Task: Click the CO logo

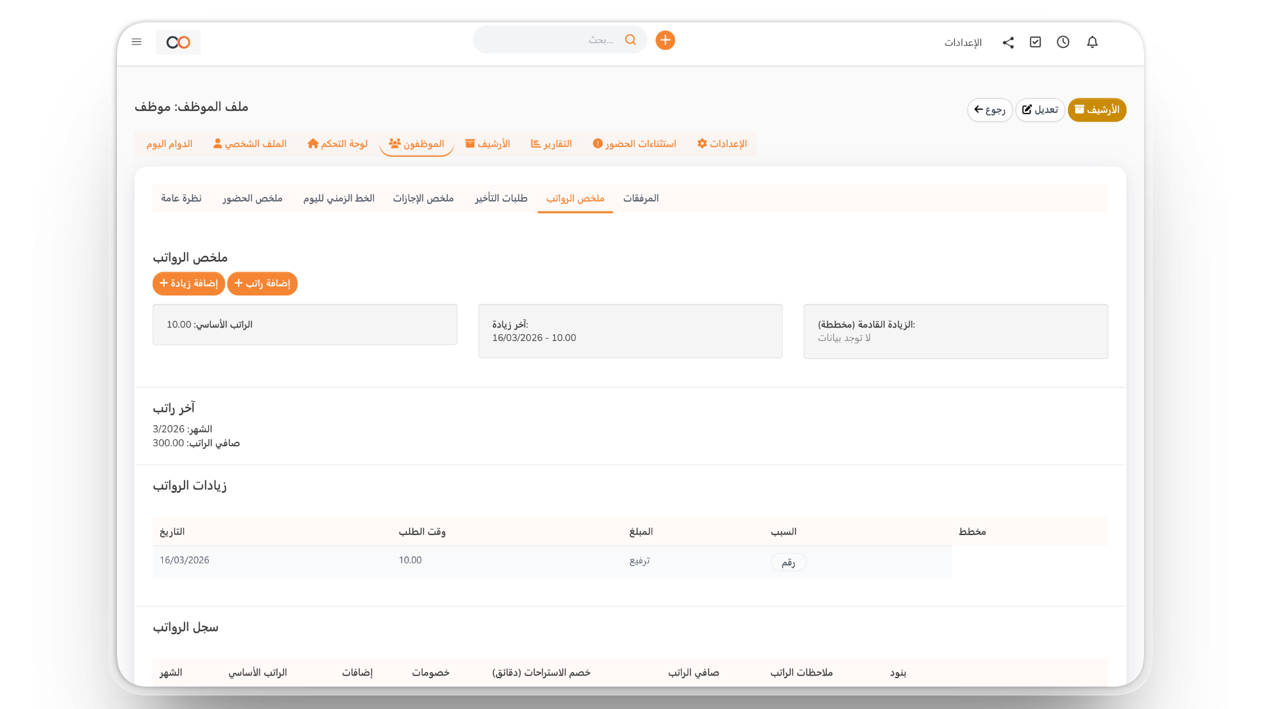Action: [178, 43]
